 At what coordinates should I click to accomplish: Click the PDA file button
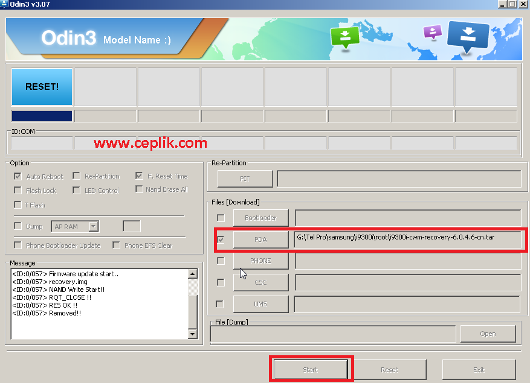(260, 239)
